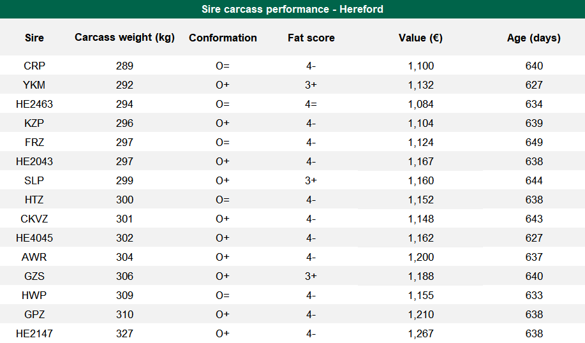Click the age 649 cell

click(533, 142)
